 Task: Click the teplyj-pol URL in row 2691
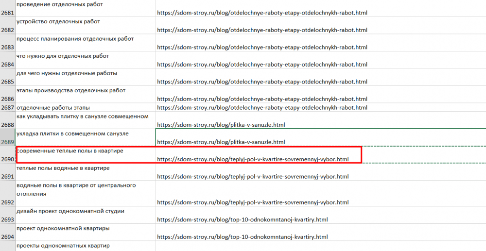click(253, 176)
